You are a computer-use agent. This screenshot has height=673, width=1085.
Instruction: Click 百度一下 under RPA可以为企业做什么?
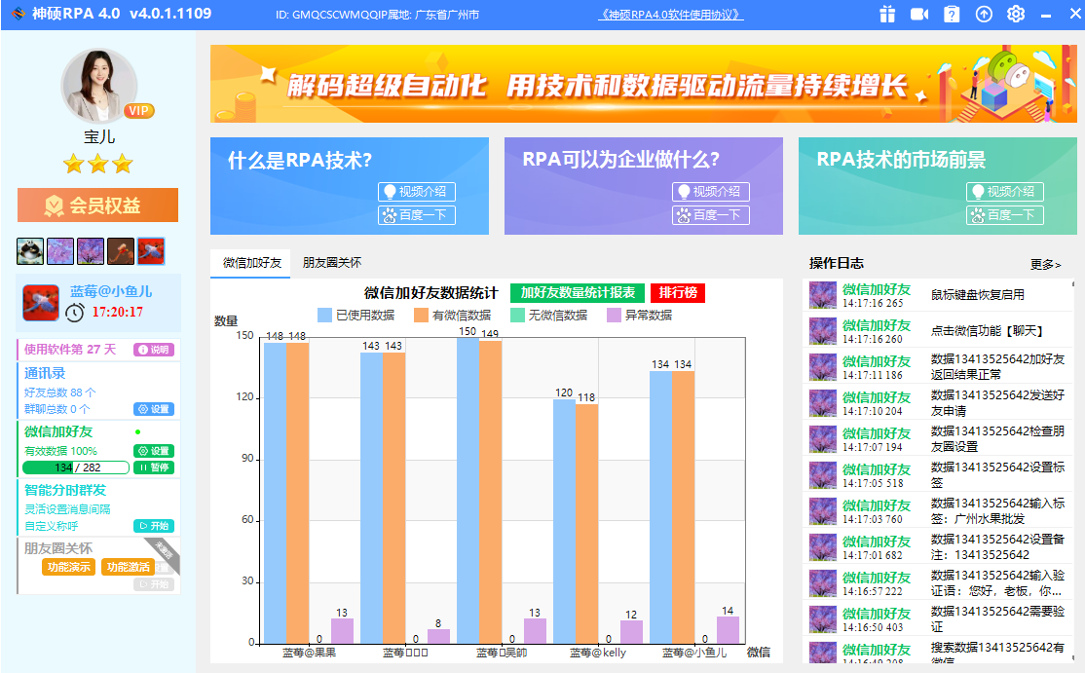point(711,215)
